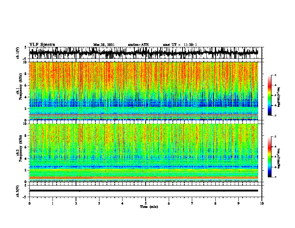This screenshot has width=295, height=228.
Task: Click the time axis tick label "8"
Action: [215, 203]
